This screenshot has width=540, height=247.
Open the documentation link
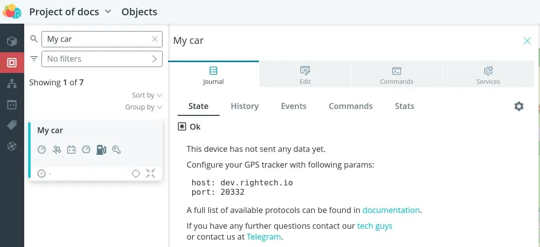pos(391,210)
